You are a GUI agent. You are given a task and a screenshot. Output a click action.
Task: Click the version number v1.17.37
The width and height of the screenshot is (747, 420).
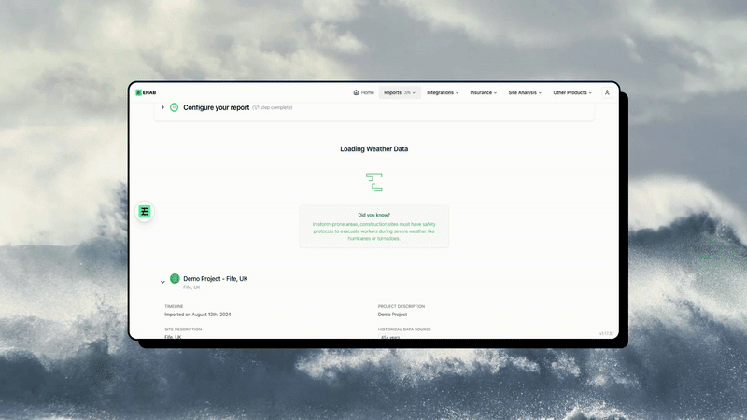tap(606, 333)
